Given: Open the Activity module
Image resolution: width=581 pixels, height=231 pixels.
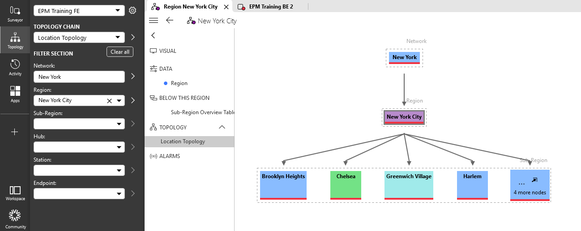Looking at the screenshot, I should 15,67.
